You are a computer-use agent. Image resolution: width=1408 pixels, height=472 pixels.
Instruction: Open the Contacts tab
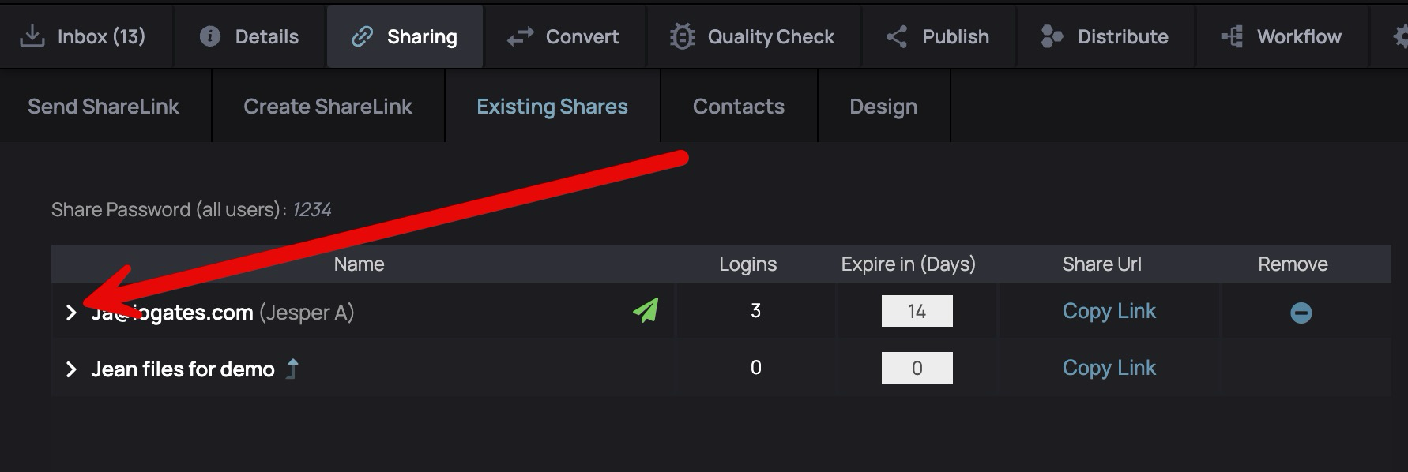739,107
